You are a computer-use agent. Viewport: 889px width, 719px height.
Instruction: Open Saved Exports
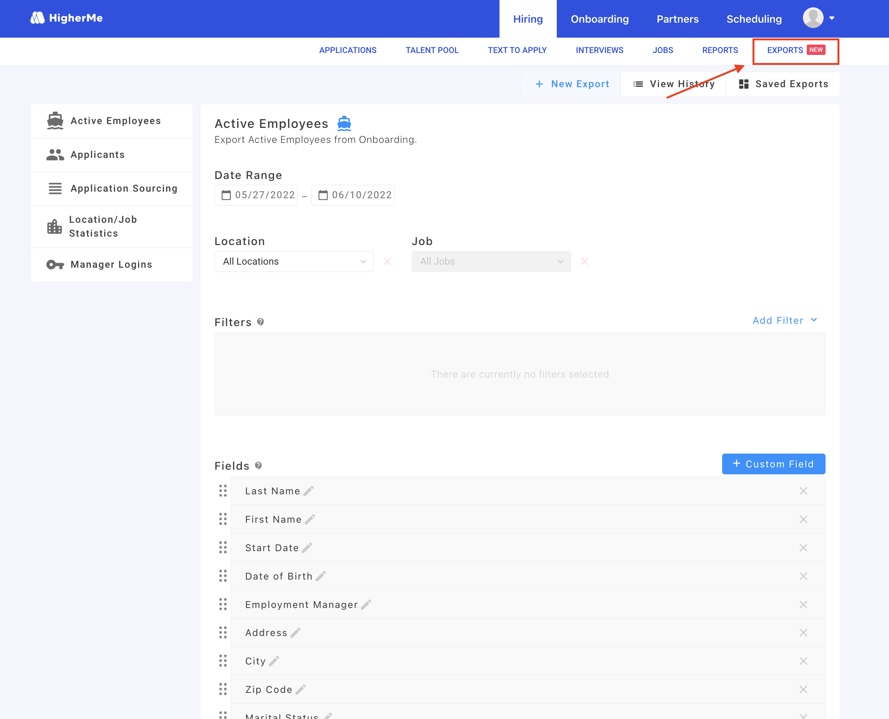pos(783,84)
